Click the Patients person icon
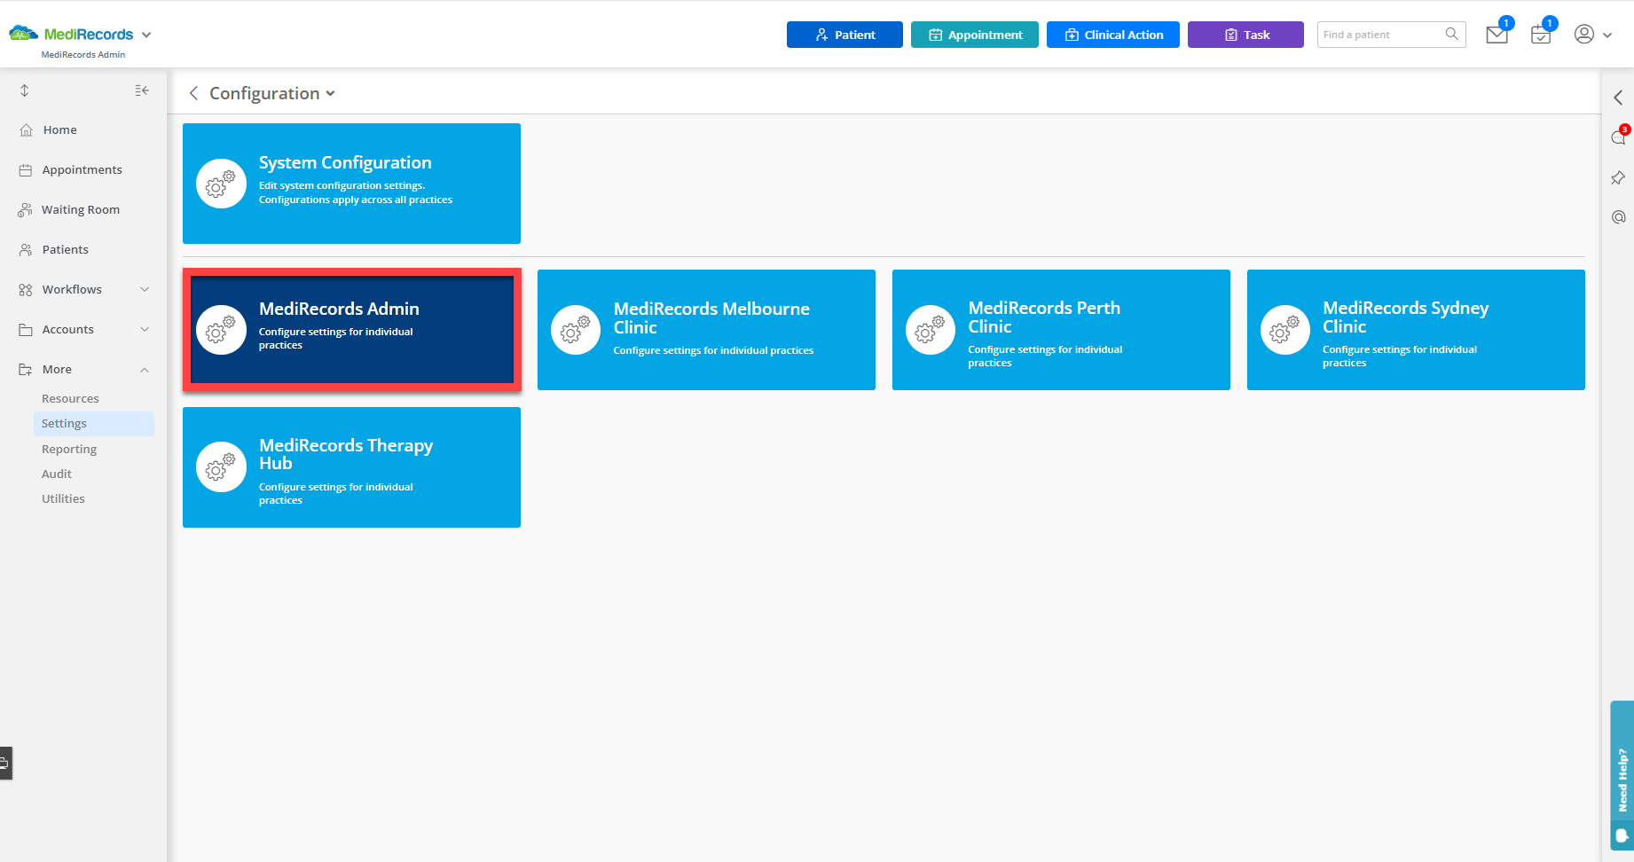 click(x=26, y=249)
